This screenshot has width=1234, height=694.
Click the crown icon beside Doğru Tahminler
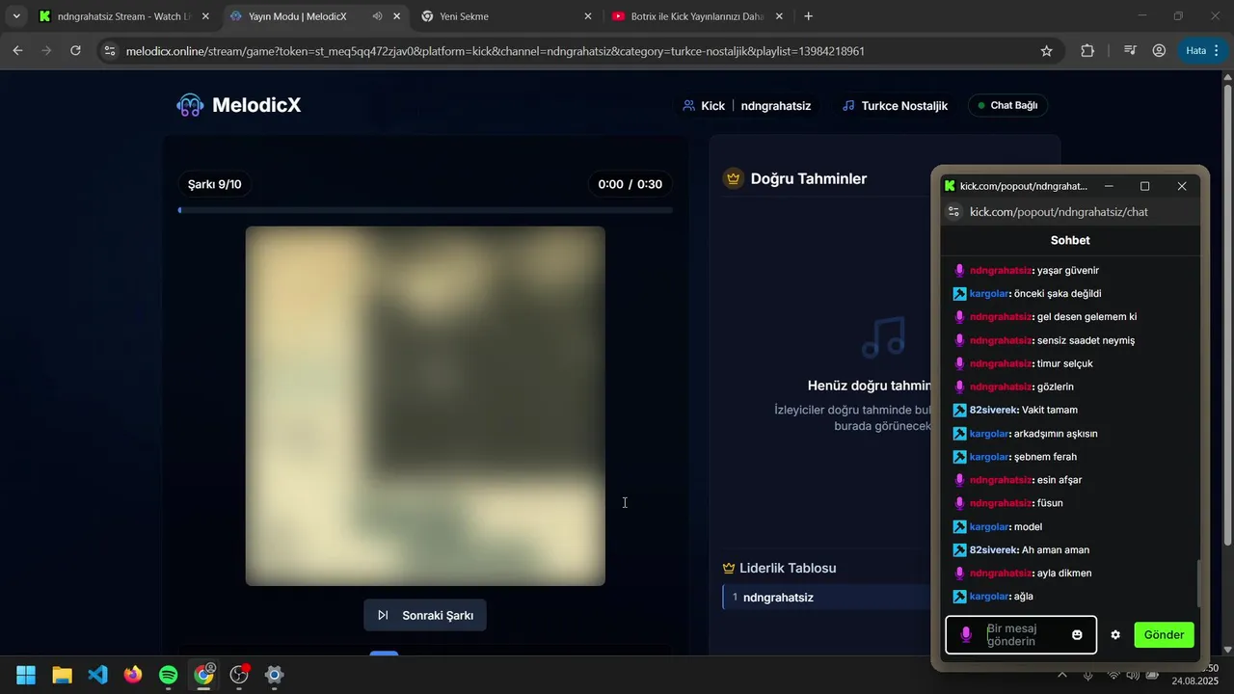(733, 178)
